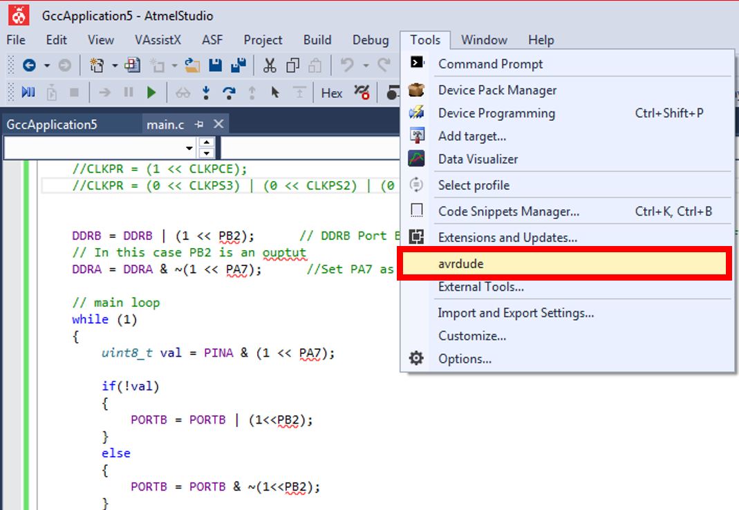Click the Undo arrow icon

pos(347,65)
